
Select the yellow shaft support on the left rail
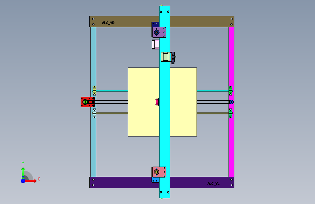[x=94, y=90]
